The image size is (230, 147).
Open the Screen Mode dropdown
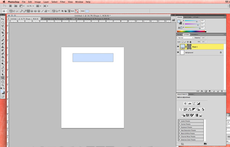(46, 6)
